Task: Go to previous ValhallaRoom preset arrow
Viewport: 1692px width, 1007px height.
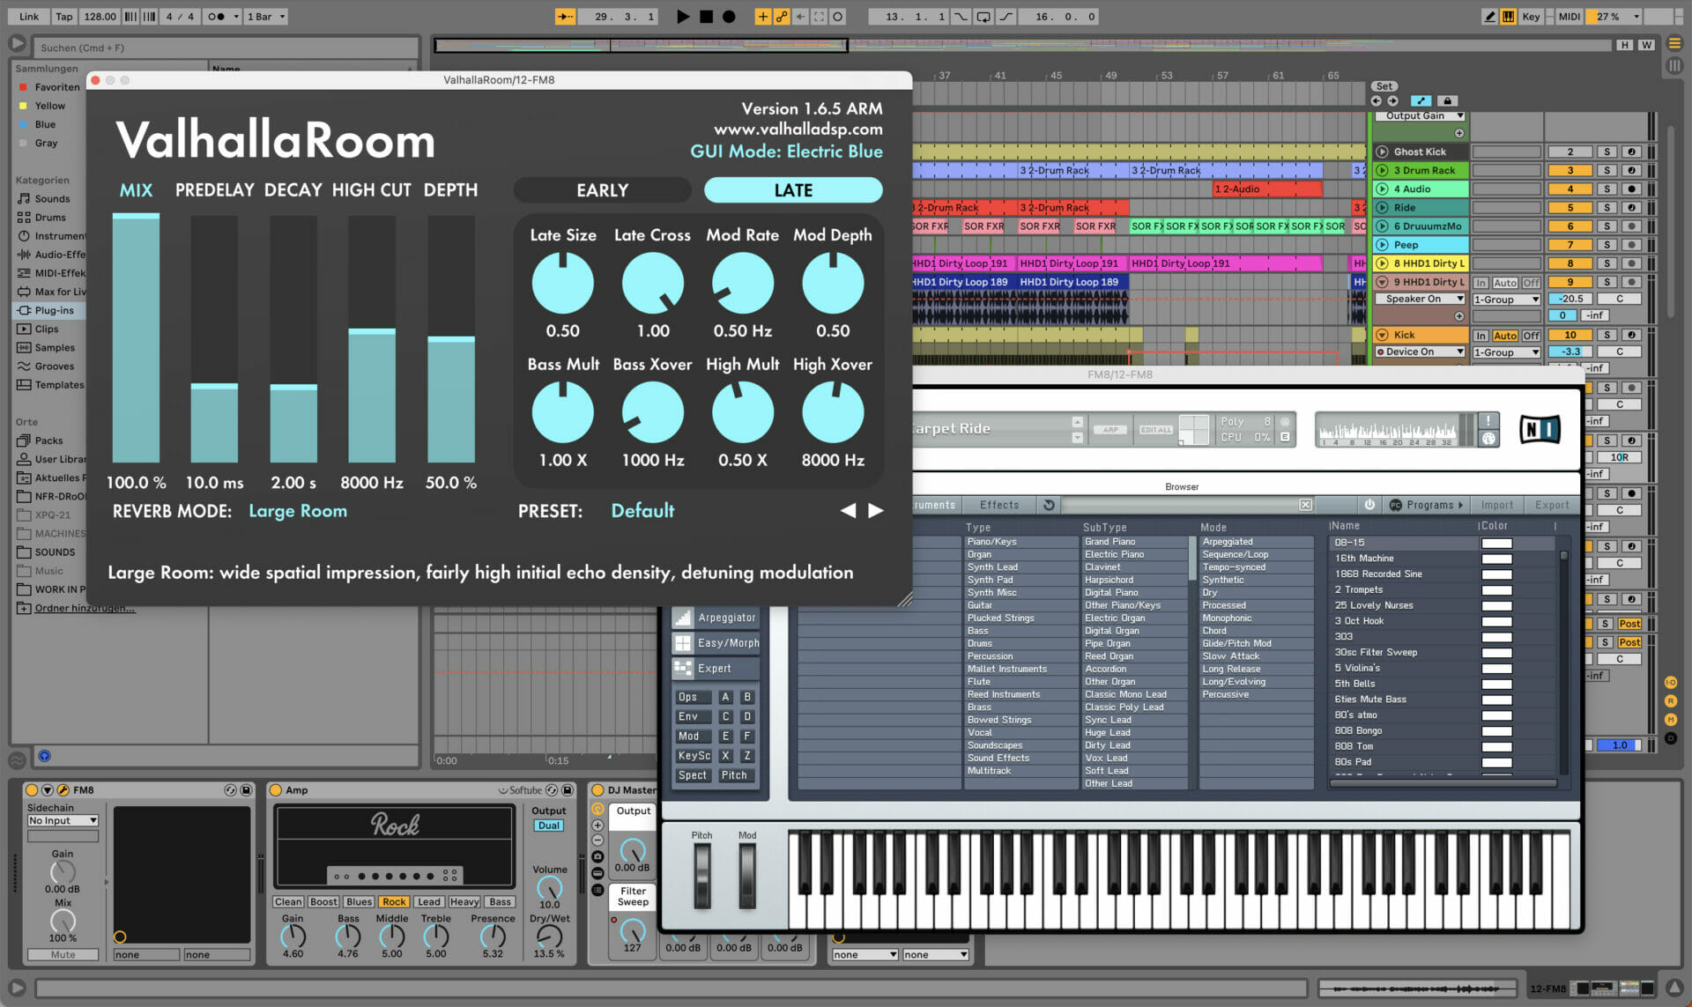Action: [x=848, y=511]
